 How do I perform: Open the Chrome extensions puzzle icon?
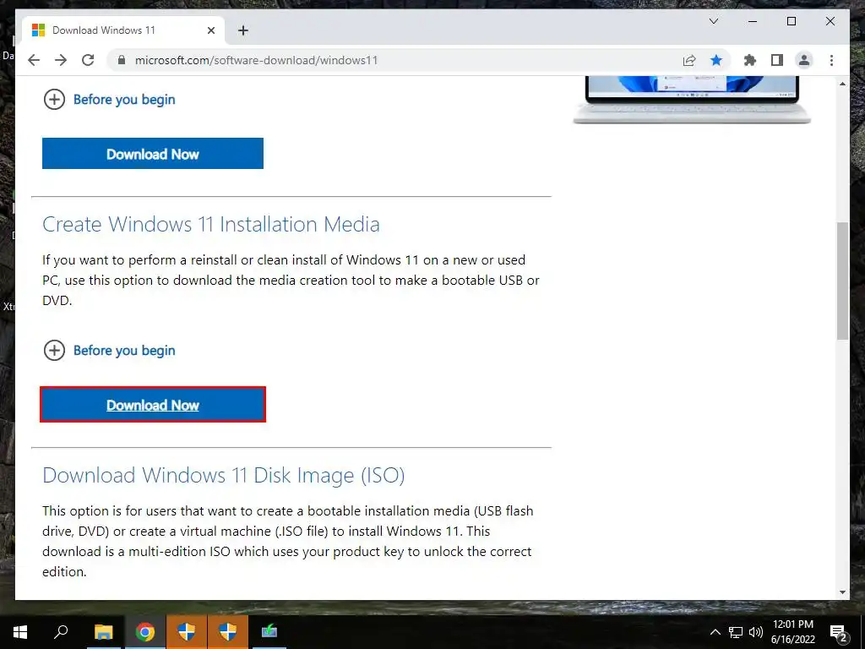750,60
